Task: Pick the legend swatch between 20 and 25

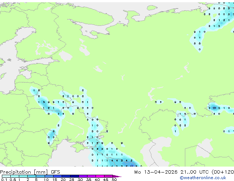Action: coord(66,176)
